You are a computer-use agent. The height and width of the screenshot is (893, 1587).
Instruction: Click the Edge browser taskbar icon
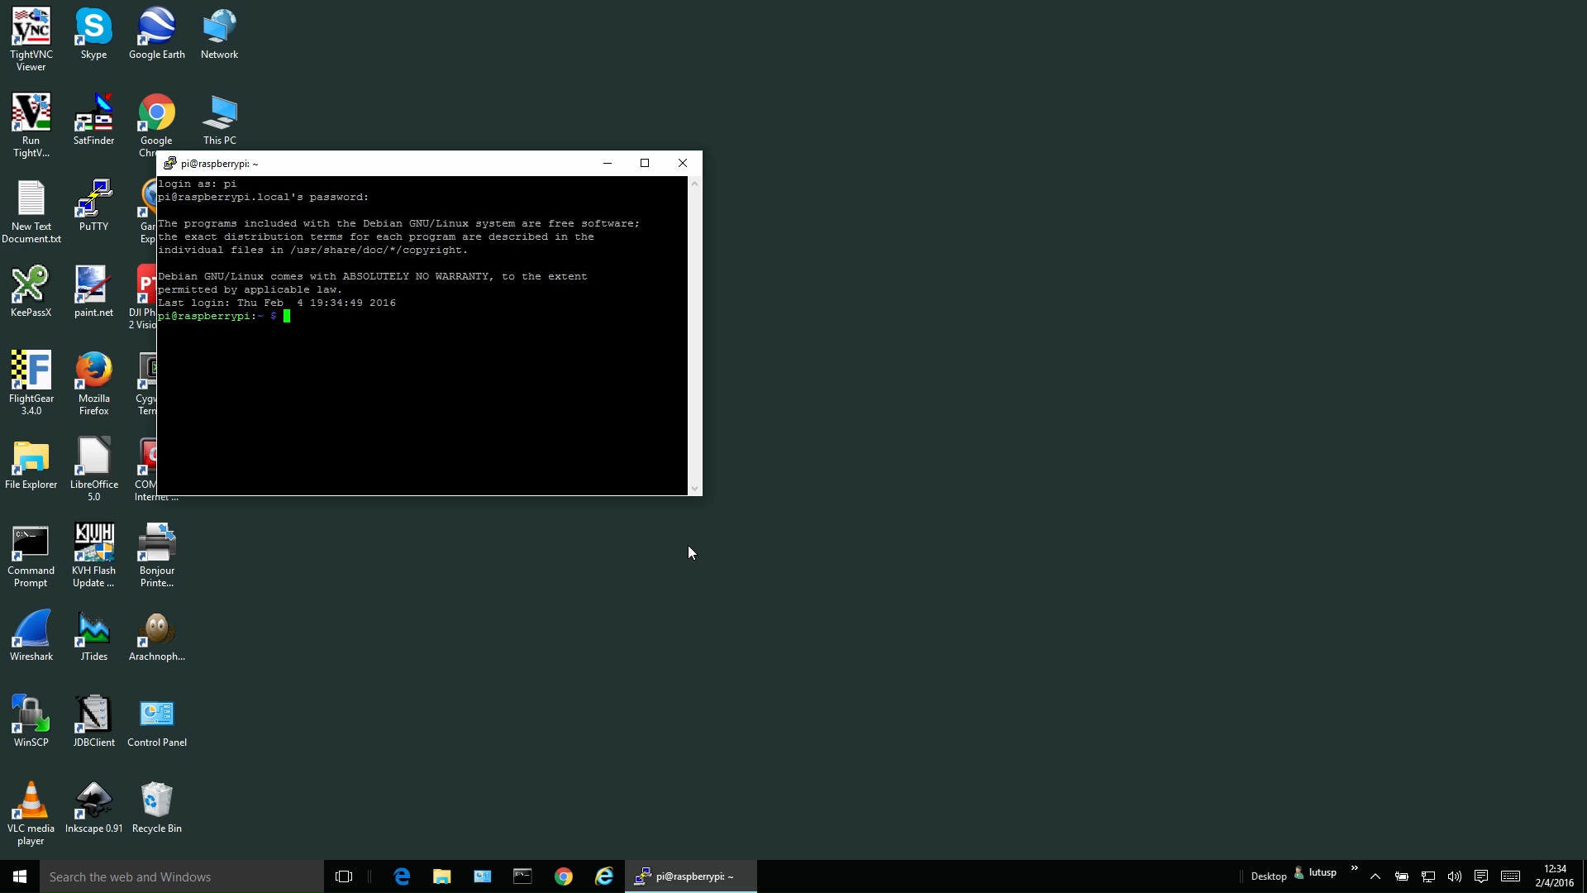402,876
